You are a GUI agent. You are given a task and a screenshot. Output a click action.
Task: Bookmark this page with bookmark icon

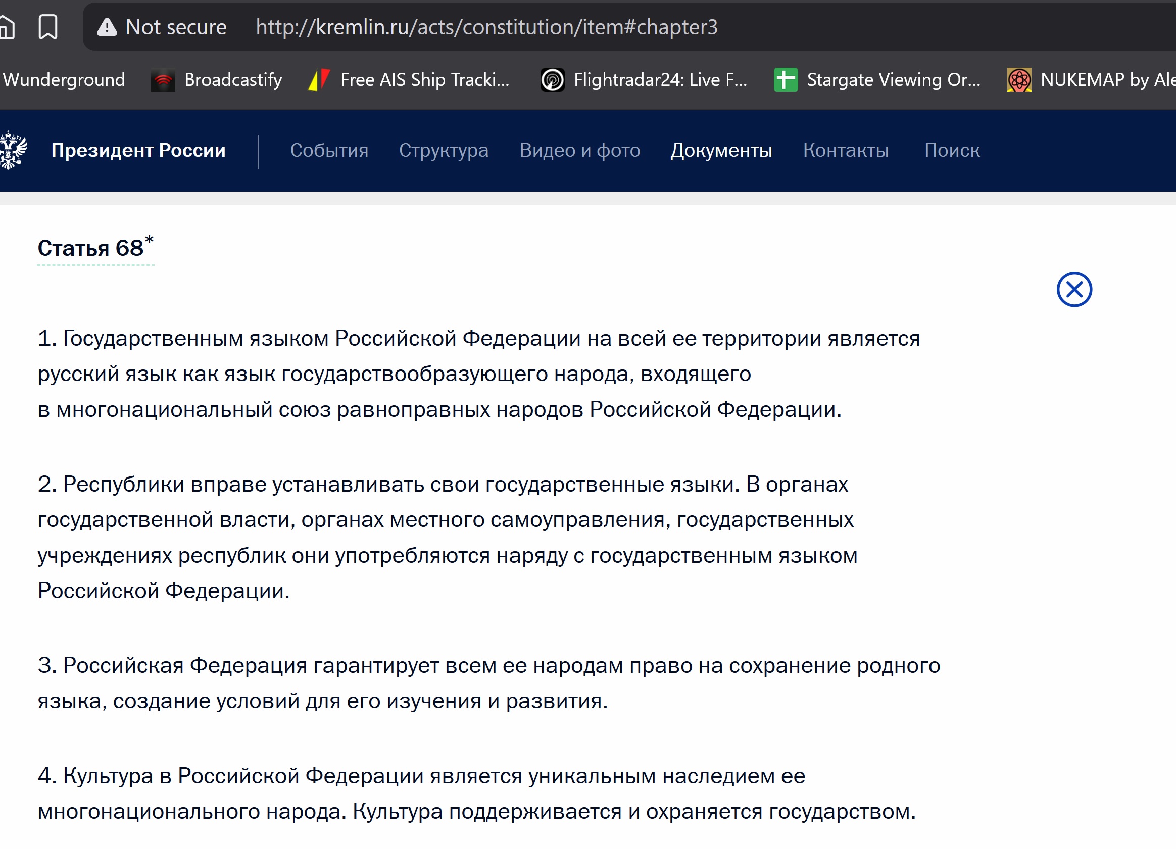click(x=48, y=27)
